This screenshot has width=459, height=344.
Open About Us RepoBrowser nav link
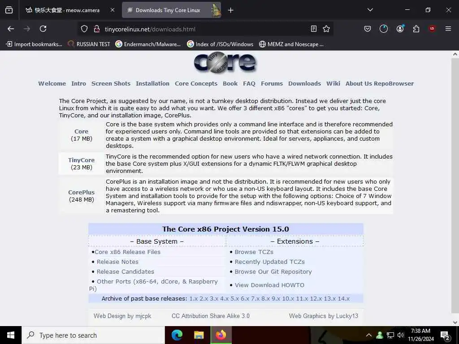(380, 84)
